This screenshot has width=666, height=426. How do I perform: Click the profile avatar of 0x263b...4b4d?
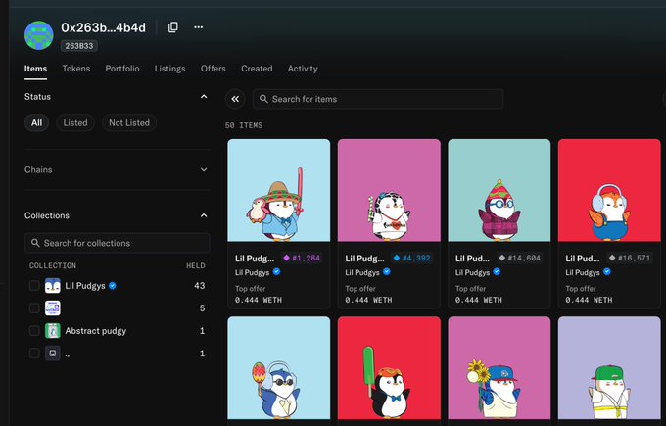[x=38, y=35]
